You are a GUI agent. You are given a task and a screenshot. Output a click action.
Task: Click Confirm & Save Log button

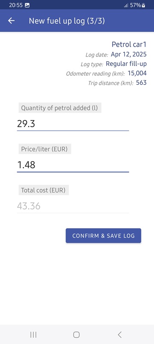(x=104, y=236)
